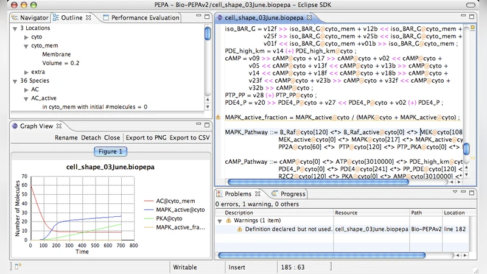The height and width of the screenshot is (274, 487).
Task: Click the status bar icon at bottom left
Action: pyautogui.click(x=18, y=267)
